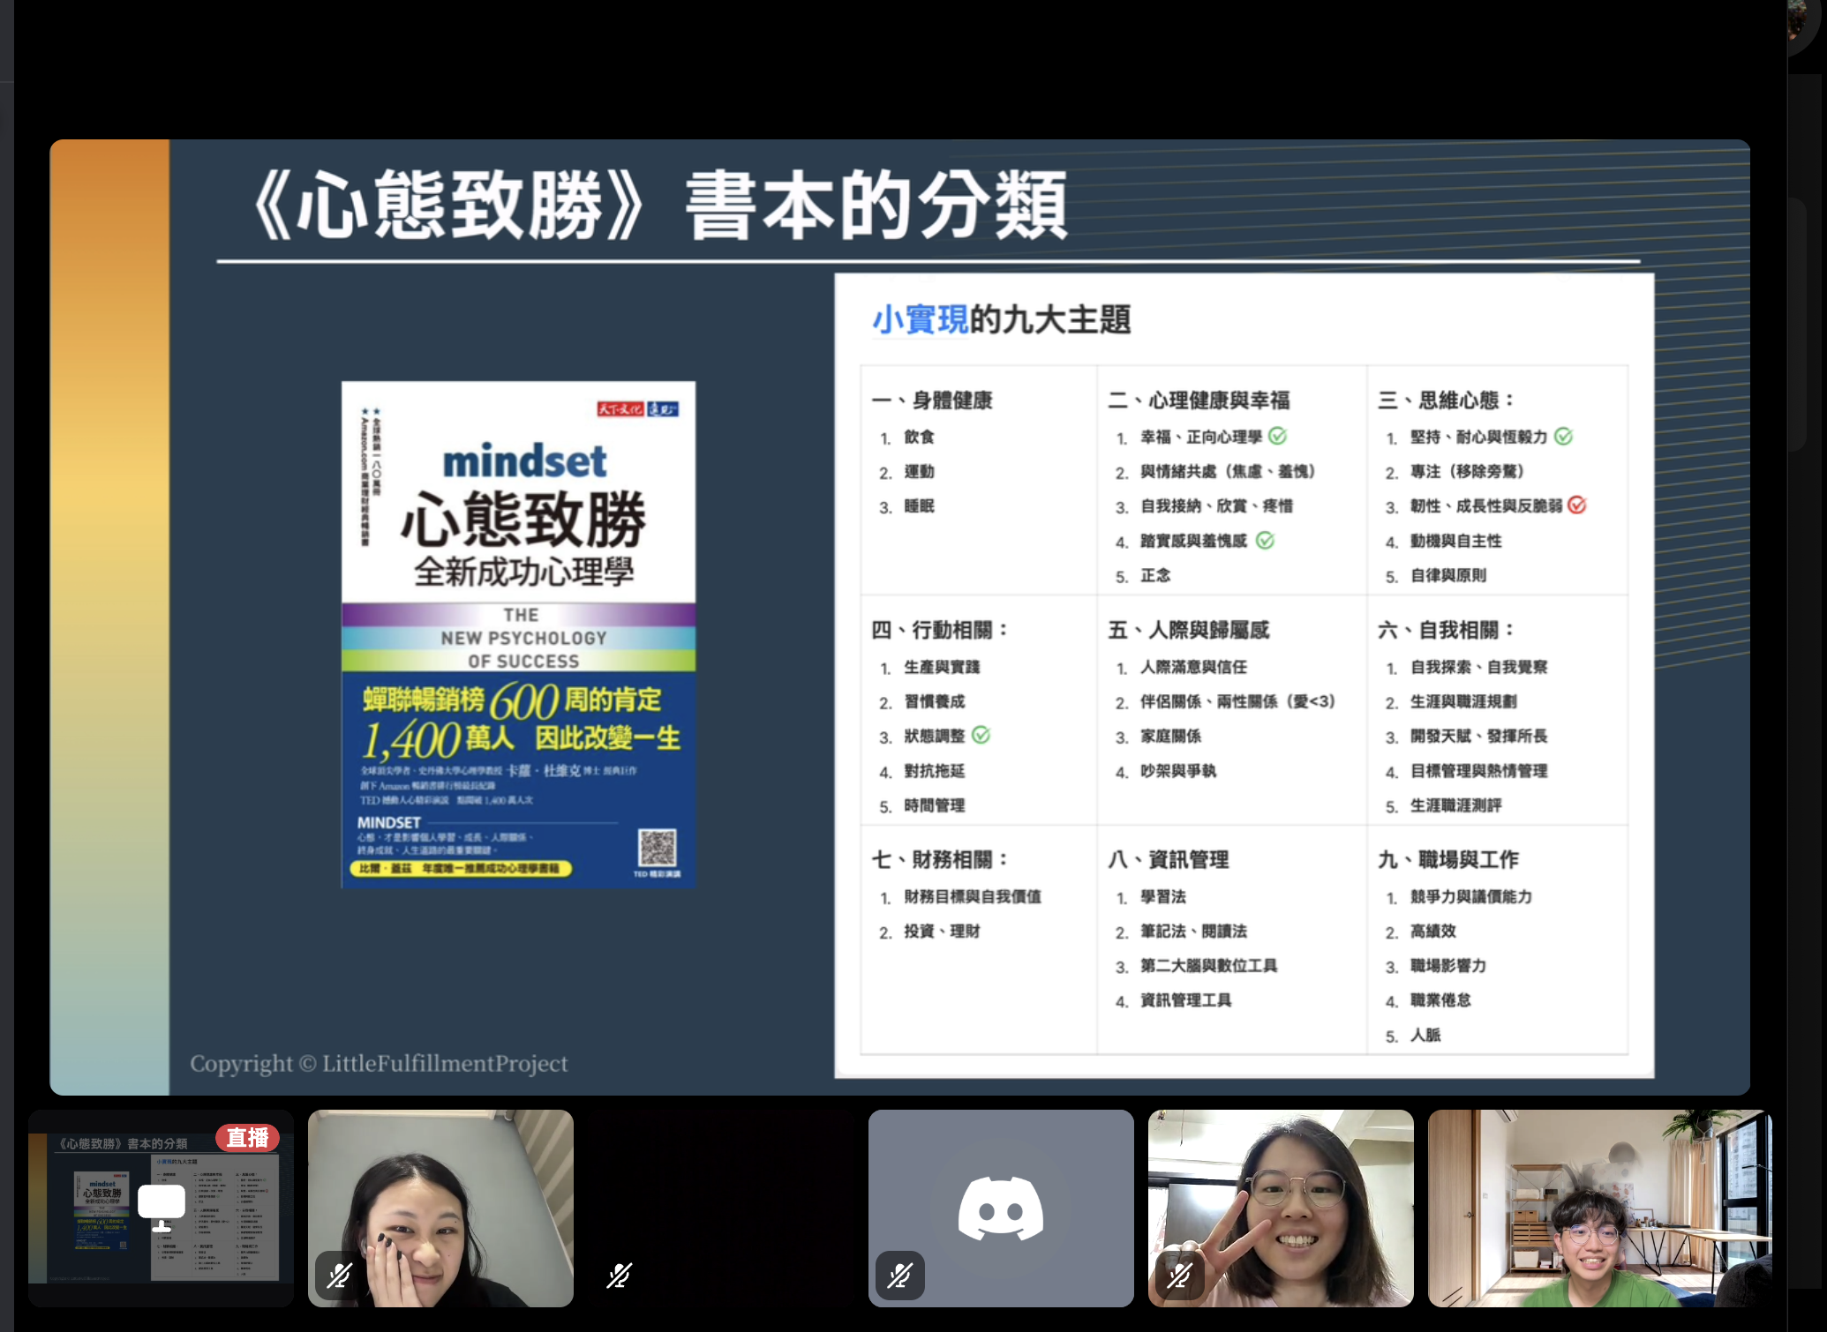Click muted mic icon on peace-sign video tile
The height and width of the screenshot is (1332, 1827).
[x=1179, y=1276]
